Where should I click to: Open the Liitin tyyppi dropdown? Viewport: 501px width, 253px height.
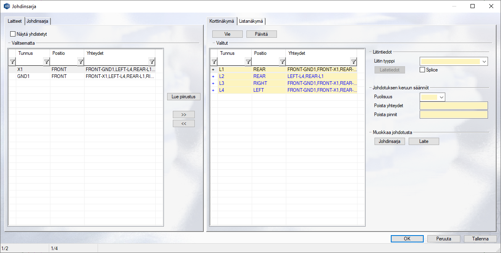484,62
